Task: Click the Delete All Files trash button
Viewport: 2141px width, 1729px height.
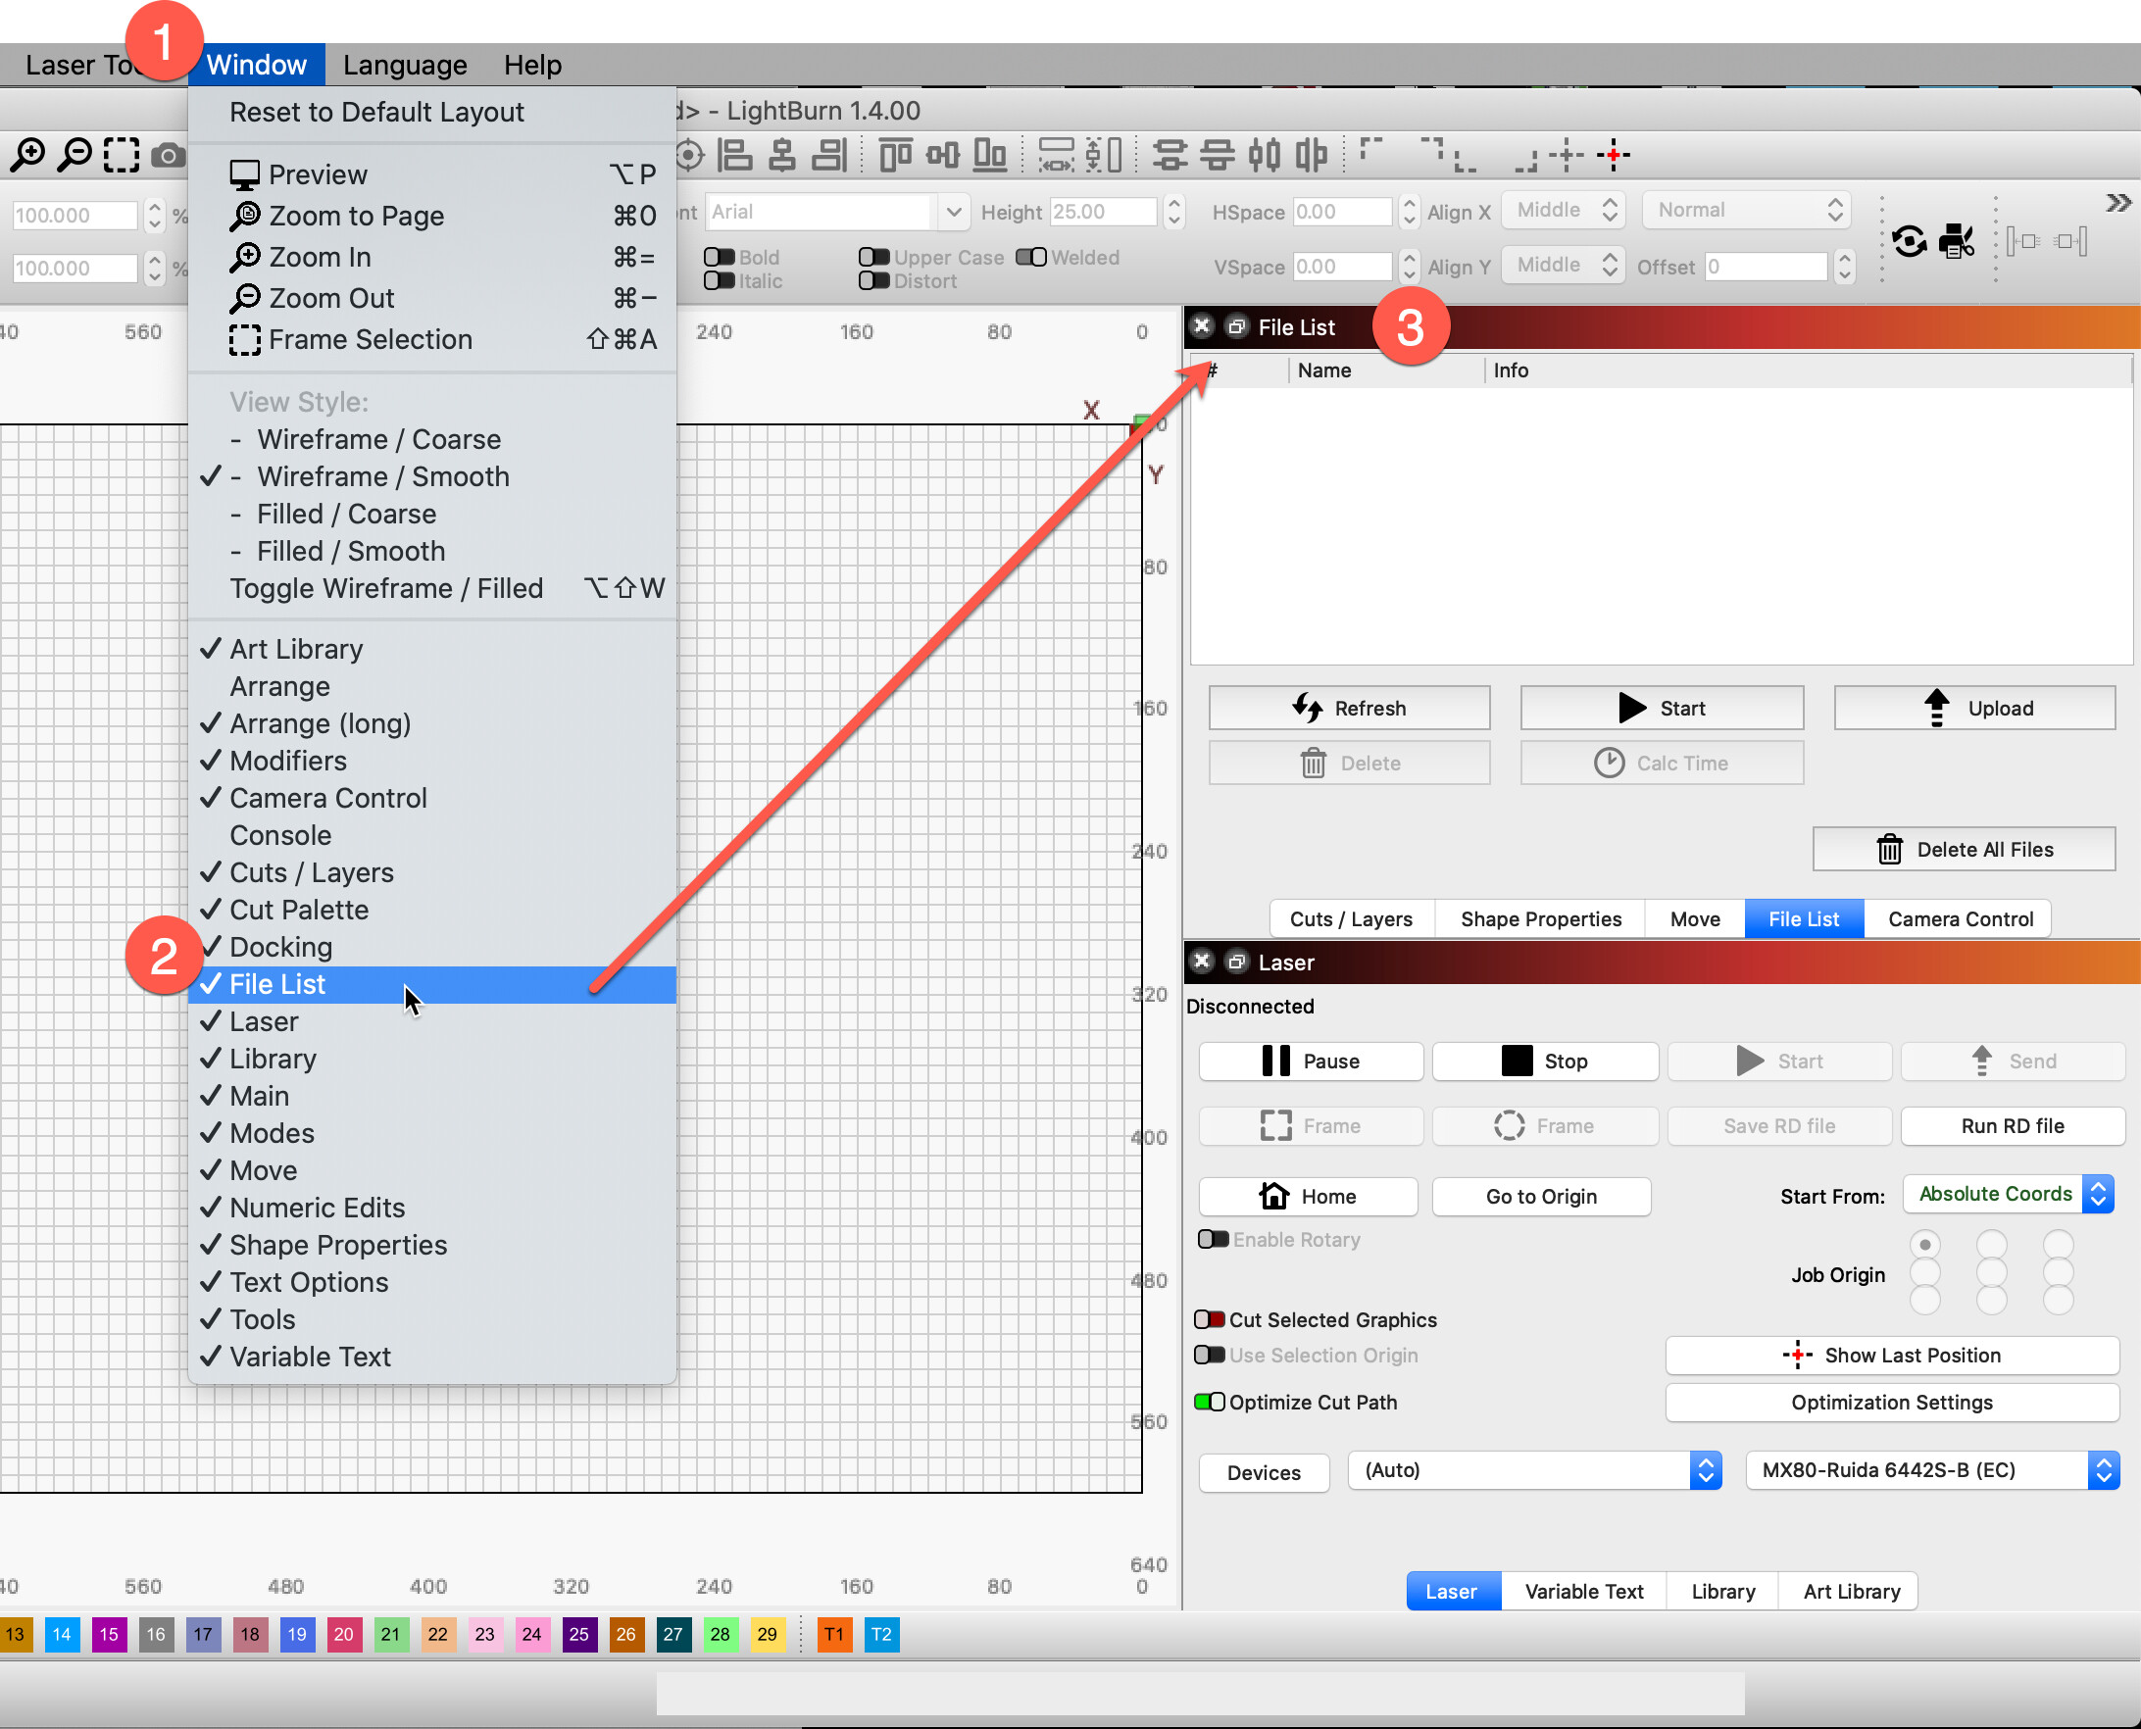Action: point(1963,850)
